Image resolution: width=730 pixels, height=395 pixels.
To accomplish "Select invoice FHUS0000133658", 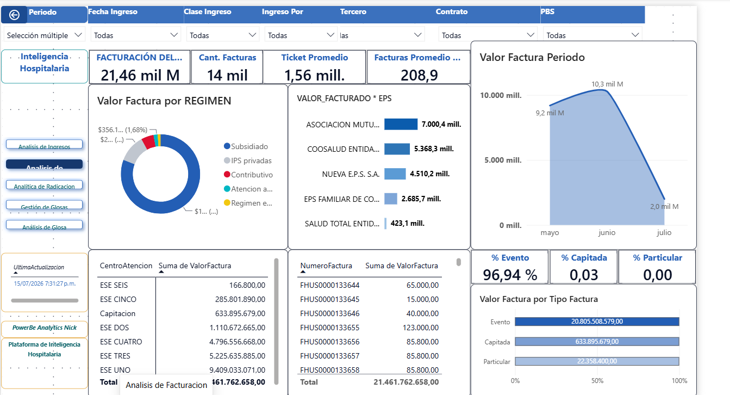I will tap(370, 369).
